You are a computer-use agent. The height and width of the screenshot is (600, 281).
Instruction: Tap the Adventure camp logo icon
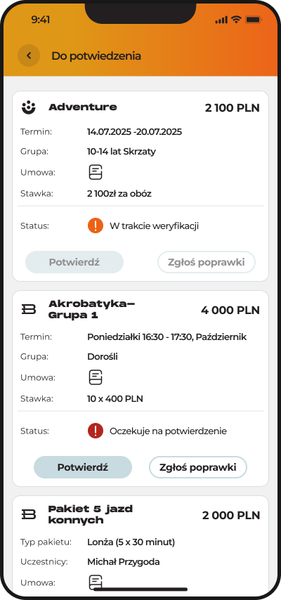coord(28,108)
